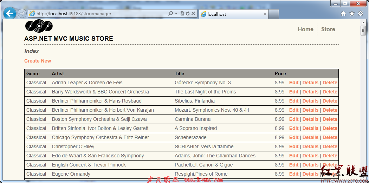Edit Respighi:Pines of Rome
The height and width of the screenshot is (183, 369).
coord(294,174)
